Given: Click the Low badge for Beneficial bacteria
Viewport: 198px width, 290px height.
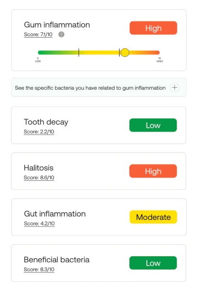Looking at the screenshot, I should (153, 263).
